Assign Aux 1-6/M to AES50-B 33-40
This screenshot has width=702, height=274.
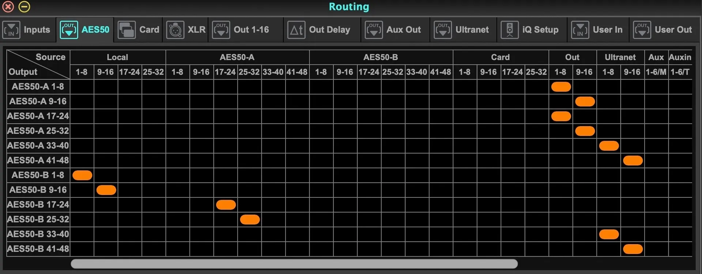click(x=656, y=234)
